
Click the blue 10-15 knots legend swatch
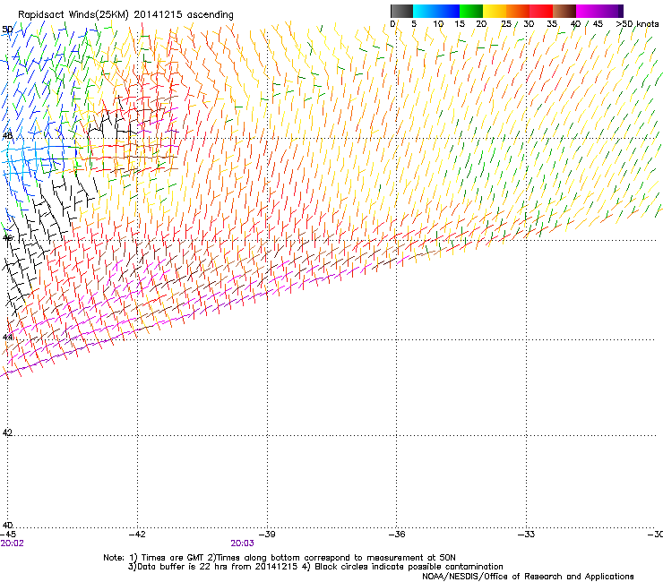coord(448,11)
